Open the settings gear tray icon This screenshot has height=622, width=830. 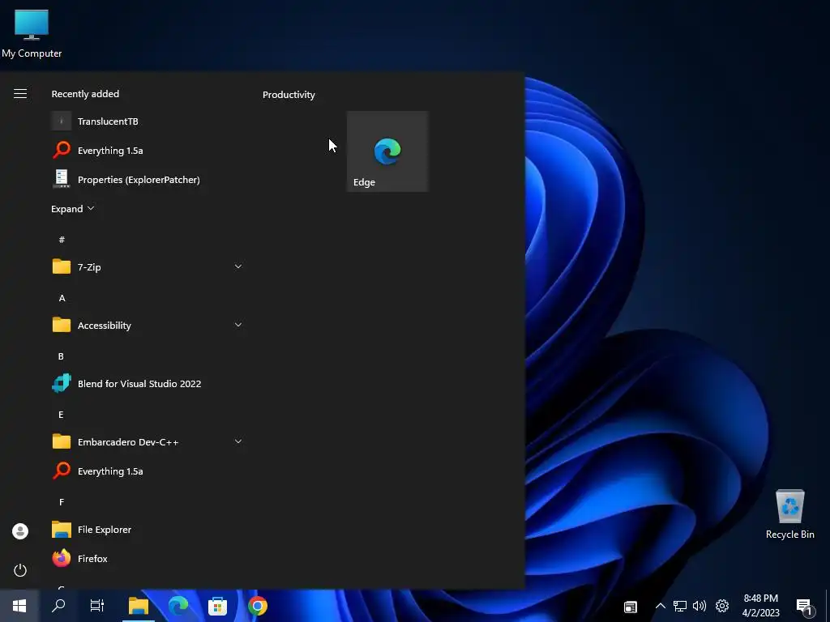click(x=722, y=606)
